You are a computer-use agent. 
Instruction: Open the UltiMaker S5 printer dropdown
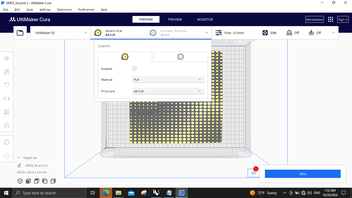(60, 33)
